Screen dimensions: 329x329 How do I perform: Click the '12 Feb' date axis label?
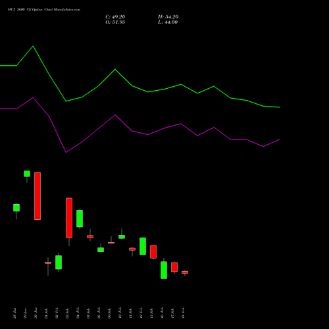tap(141, 313)
